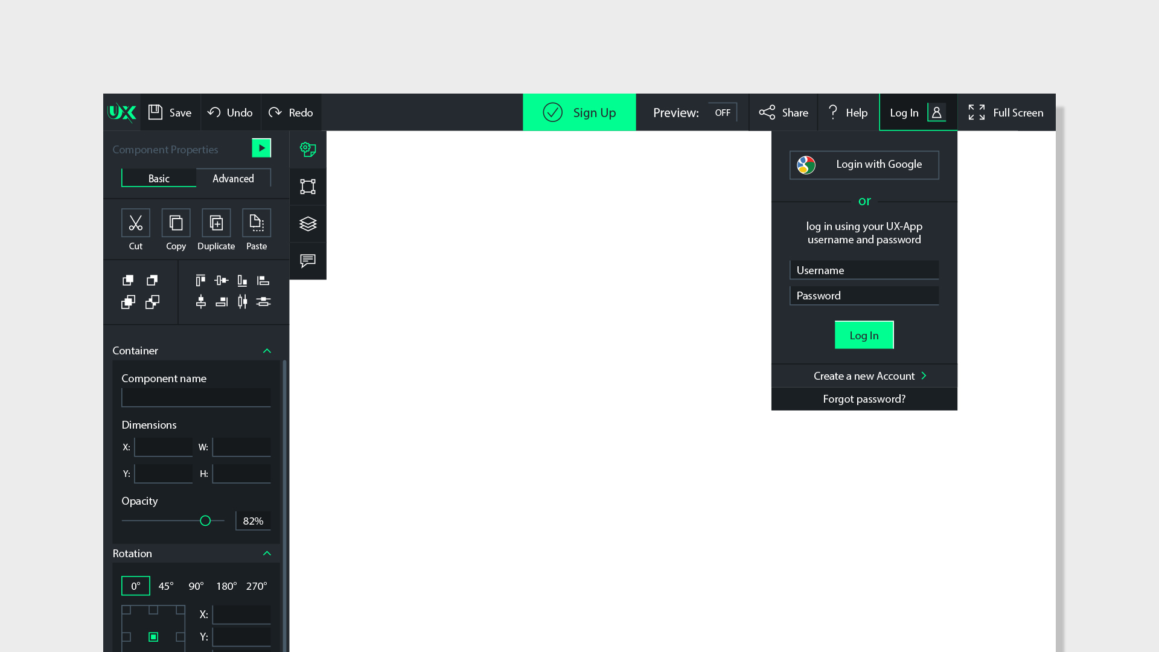Viewport: 1159px width, 652px height.
Task: Switch to the Basic tab
Action: pos(159,178)
